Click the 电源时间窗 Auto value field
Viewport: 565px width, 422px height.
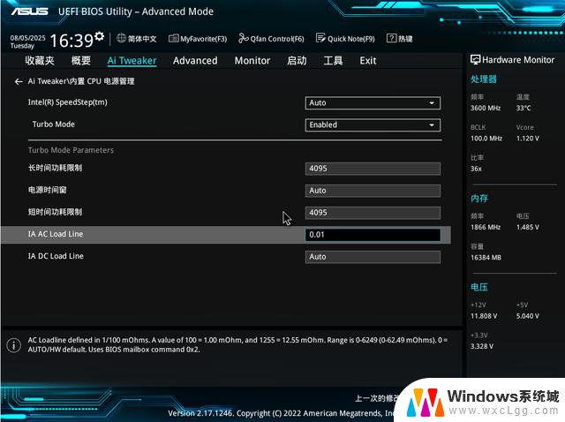[x=373, y=191]
